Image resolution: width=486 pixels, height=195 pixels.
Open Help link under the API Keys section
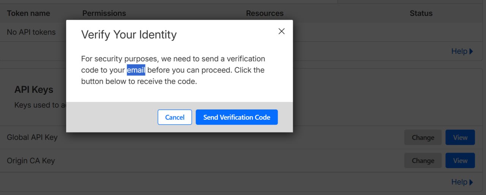(x=459, y=182)
